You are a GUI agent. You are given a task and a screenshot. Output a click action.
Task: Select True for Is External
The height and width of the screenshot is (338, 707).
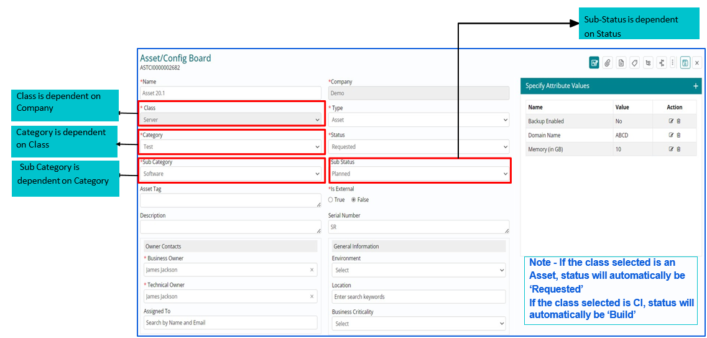pyautogui.click(x=331, y=200)
